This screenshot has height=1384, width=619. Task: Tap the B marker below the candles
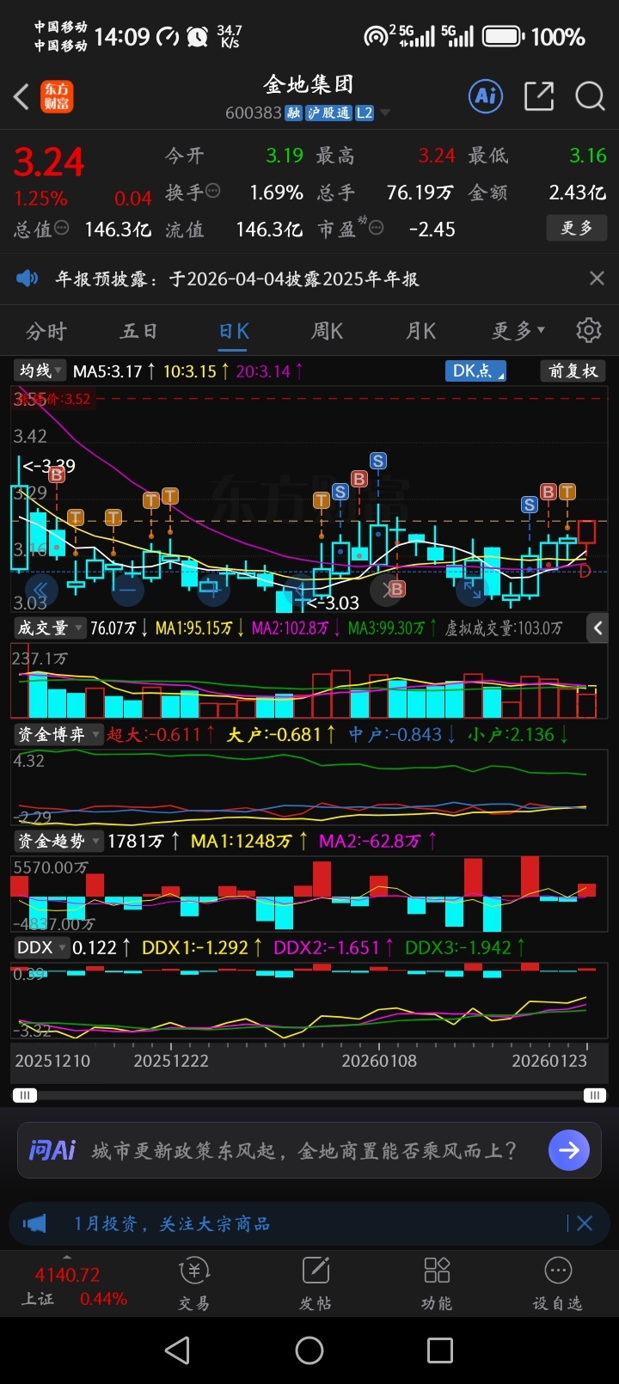click(396, 589)
